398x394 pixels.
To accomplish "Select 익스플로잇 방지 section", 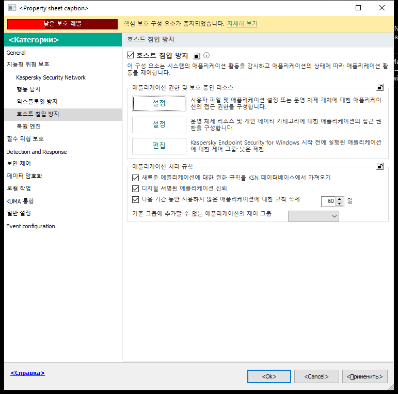I will [37, 102].
